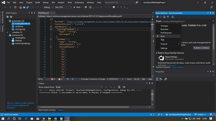Image resolution: width=216 pixels, height=121 pixels.
Task: Collapse the hostingPlanName code block
Action: pyautogui.click(x=51, y=29)
